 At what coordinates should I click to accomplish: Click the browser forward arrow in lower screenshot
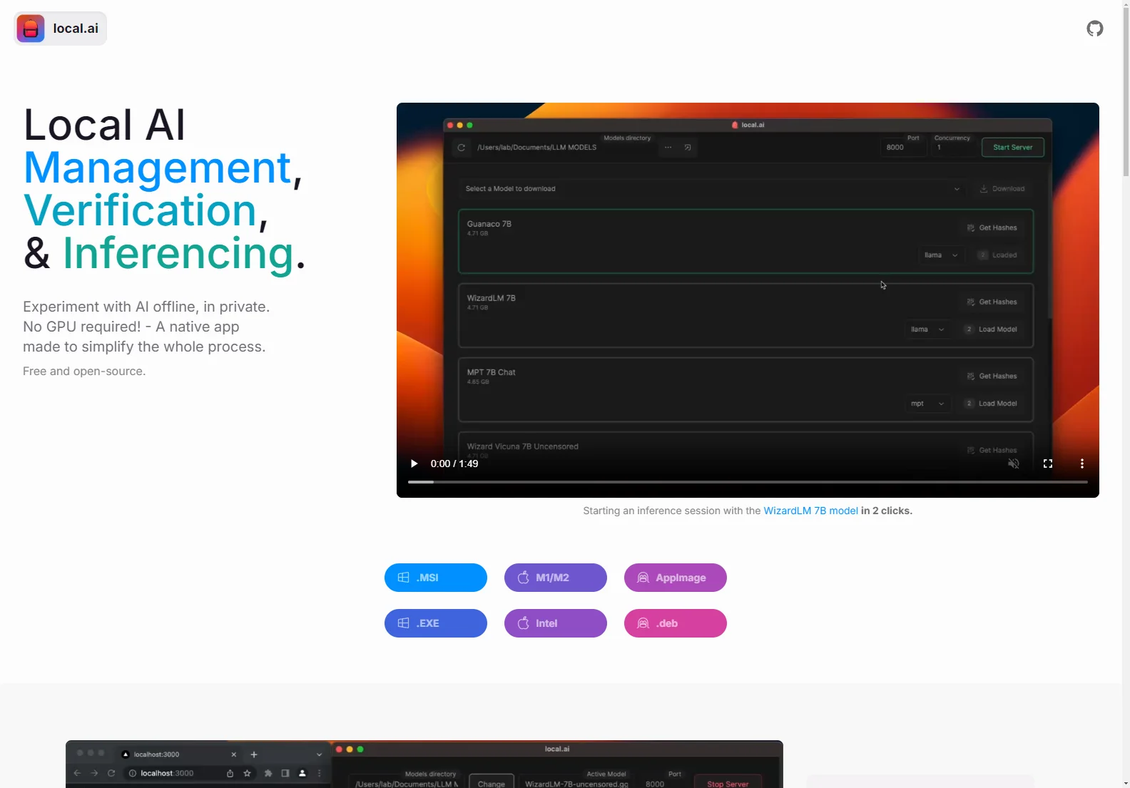coord(94,774)
